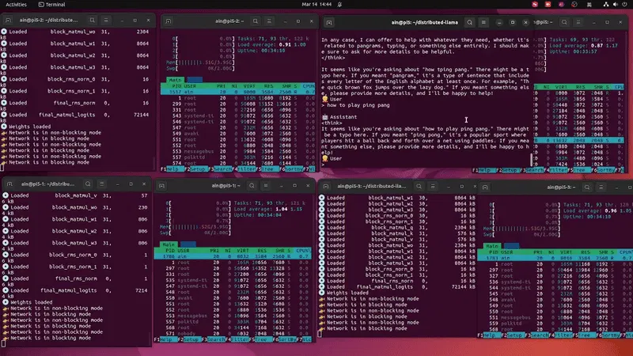Open hamburger menu in ain@pi5-2: ~ window

(x=269, y=21)
